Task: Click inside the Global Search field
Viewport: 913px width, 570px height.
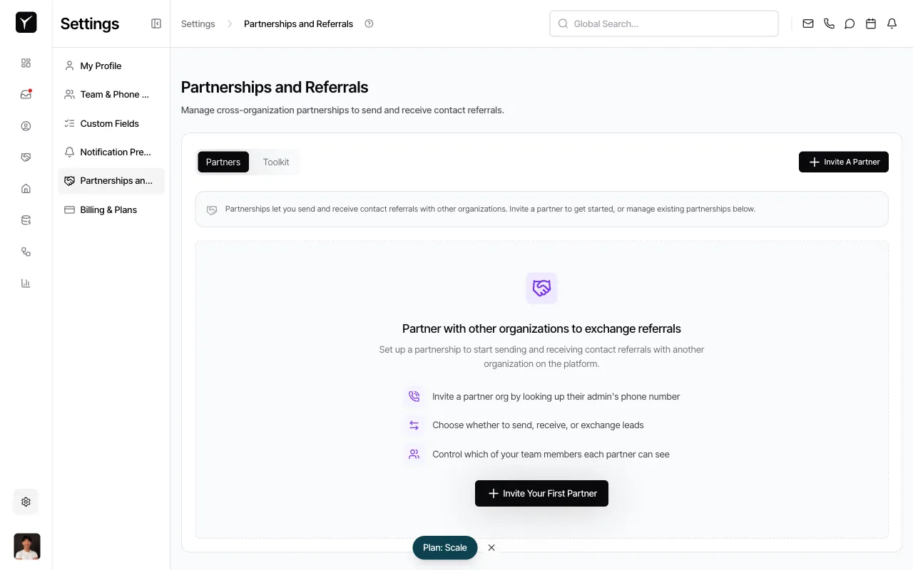Action: point(663,24)
